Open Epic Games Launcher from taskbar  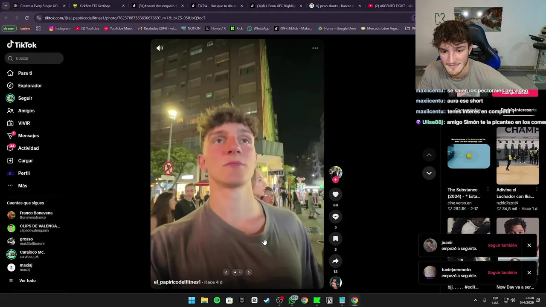[242, 300]
